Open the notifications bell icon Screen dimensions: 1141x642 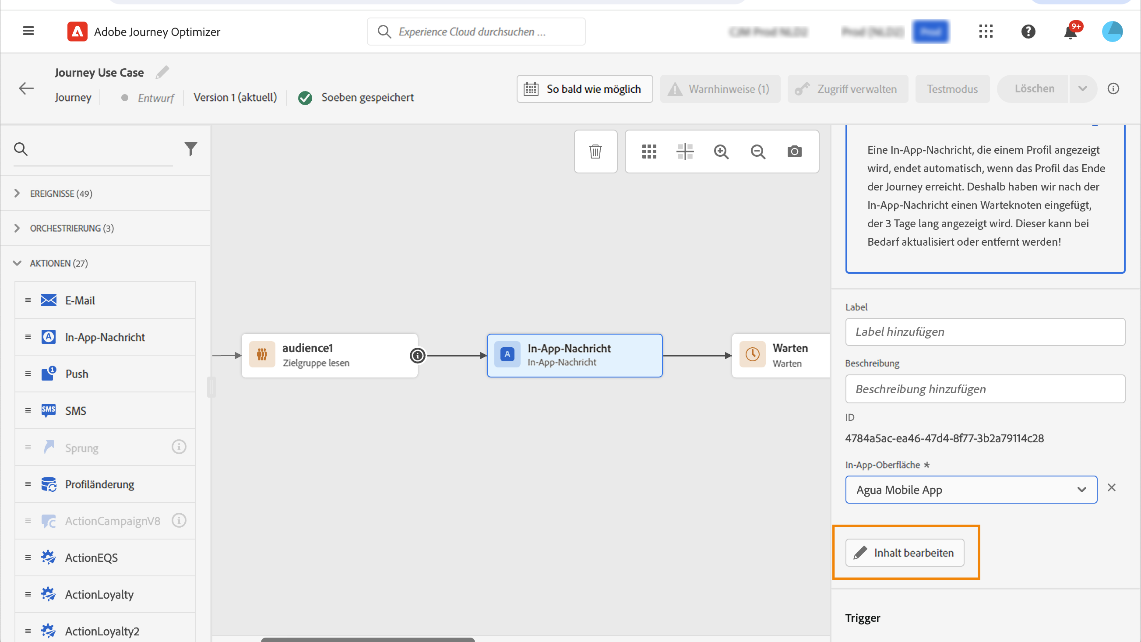point(1070,32)
